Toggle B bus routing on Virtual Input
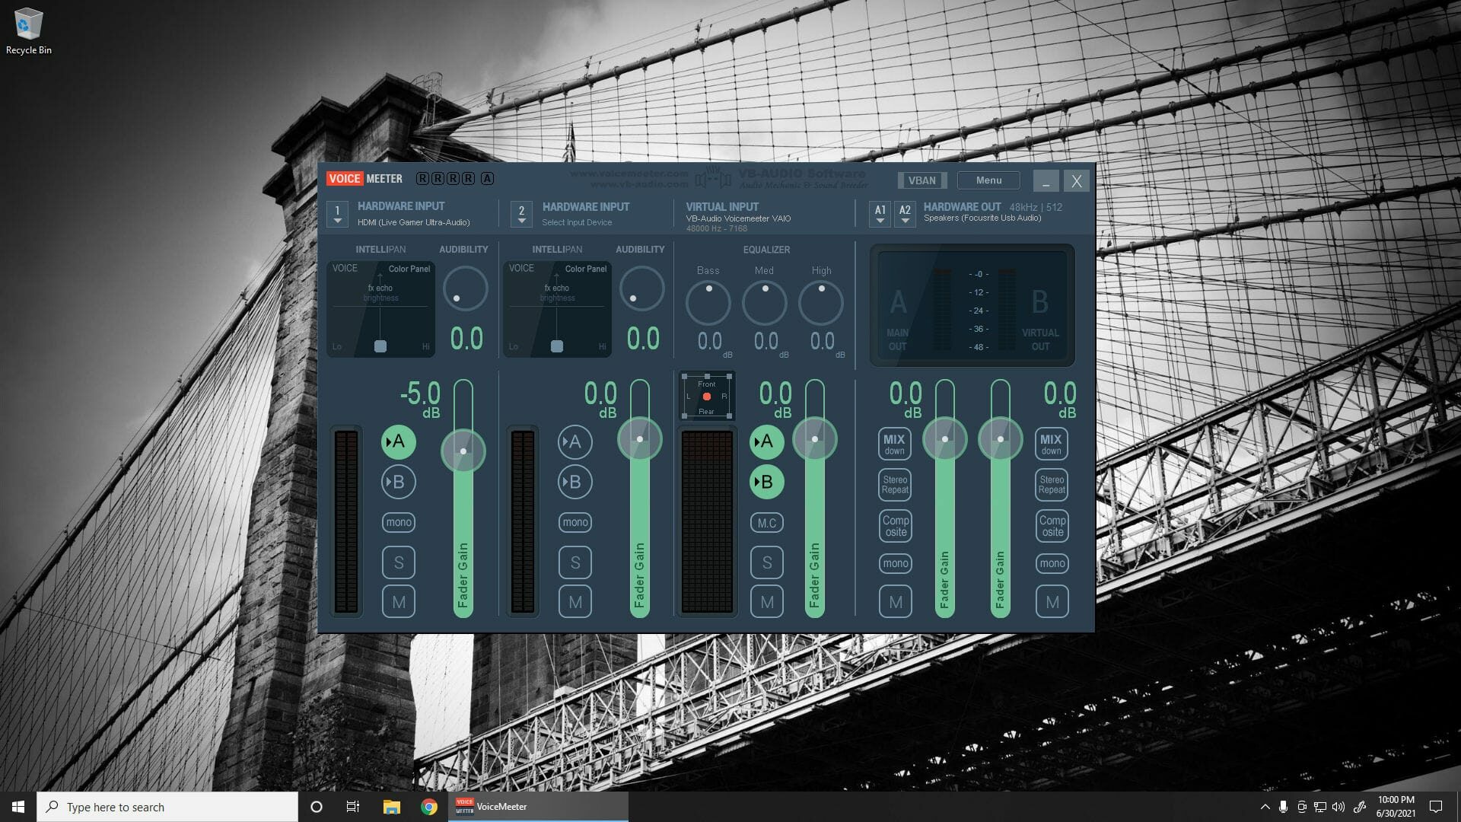 click(766, 482)
